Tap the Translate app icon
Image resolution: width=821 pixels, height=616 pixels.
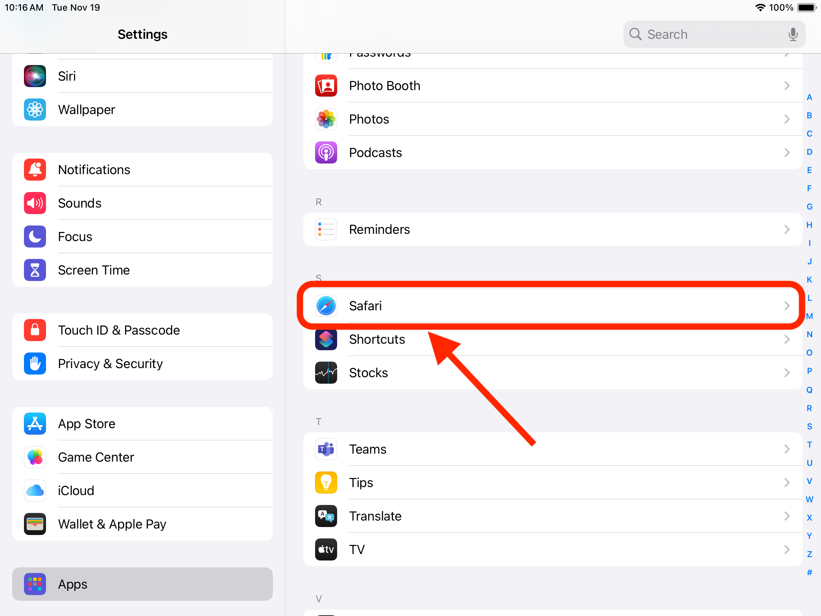click(x=326, y=516)
